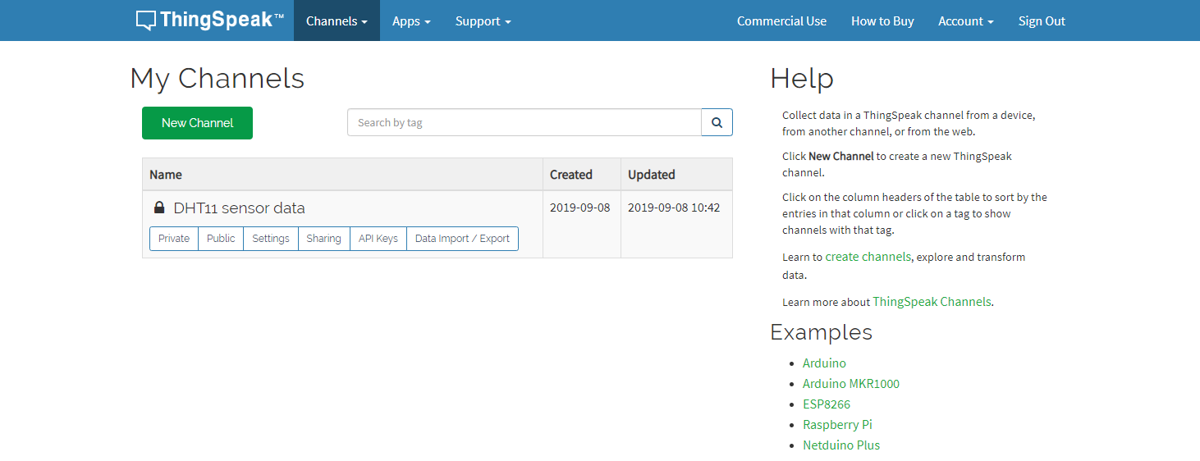
Task: Open the Channels dropdown menu
Action: click(337, 21)
